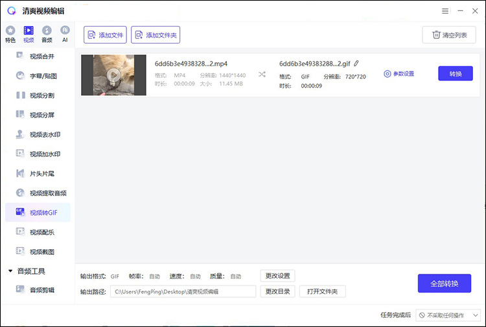Screen dimensions: 486x327
Task: Open the 视频分屏 tool
Action: pos(38,115)
